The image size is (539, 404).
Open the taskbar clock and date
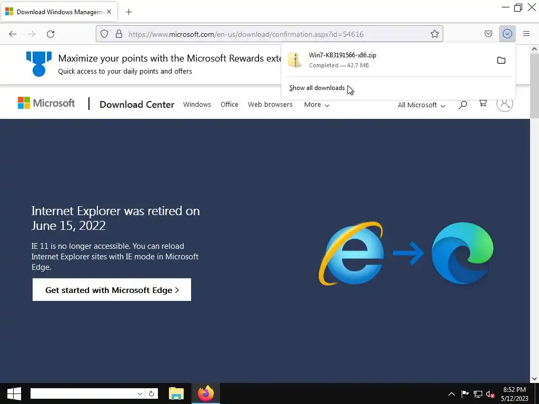click(515, 394)
